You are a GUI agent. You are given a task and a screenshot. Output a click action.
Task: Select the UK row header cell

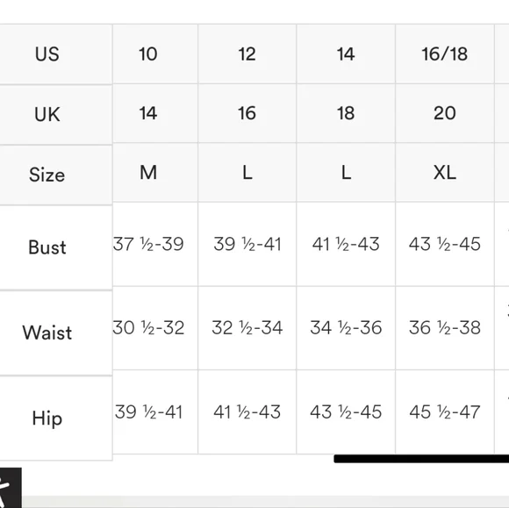point(56,115)
